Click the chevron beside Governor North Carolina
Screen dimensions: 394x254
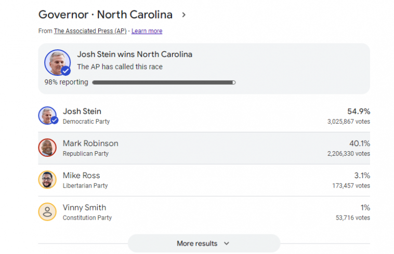point(183,15)
